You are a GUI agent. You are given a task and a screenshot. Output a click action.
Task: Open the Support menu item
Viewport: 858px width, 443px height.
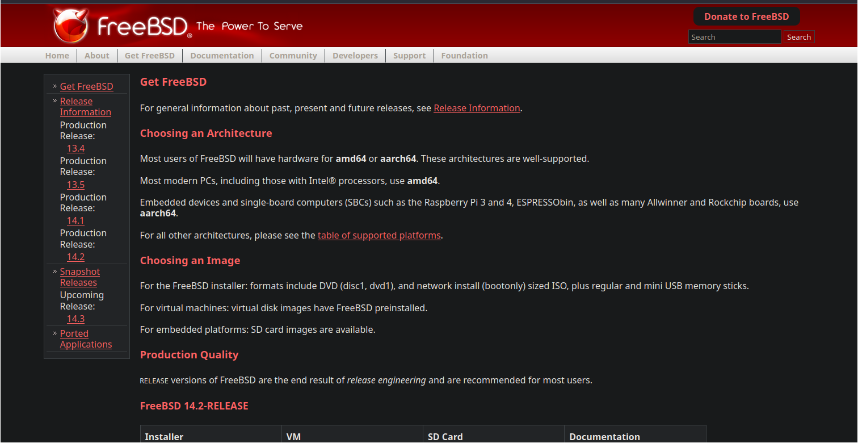tap(410, 56)
